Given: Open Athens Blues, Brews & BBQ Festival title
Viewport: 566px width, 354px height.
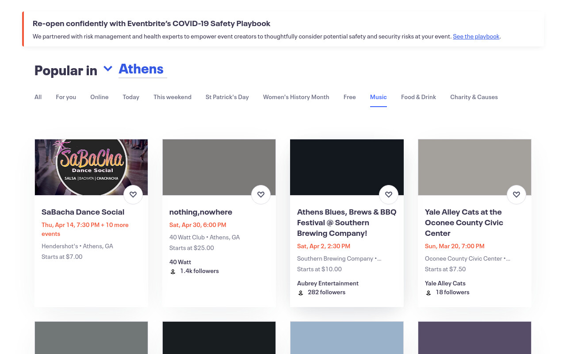Looking at the screenshot, I should tap(347, 223).
